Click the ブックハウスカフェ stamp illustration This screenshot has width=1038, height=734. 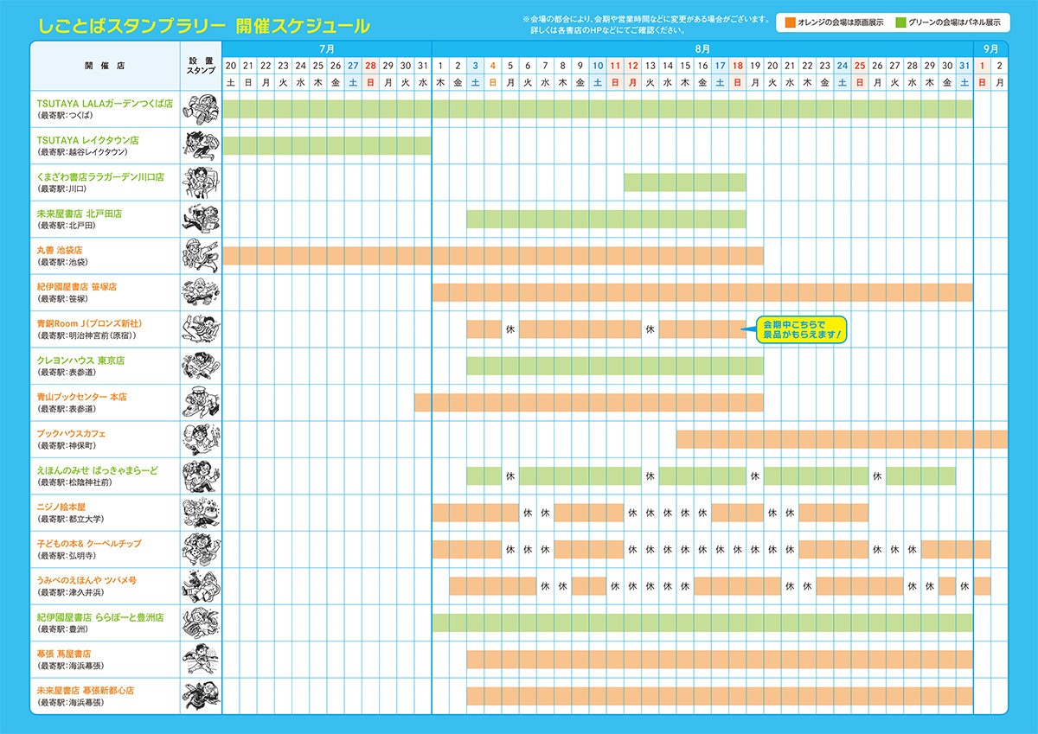[201, 439]
